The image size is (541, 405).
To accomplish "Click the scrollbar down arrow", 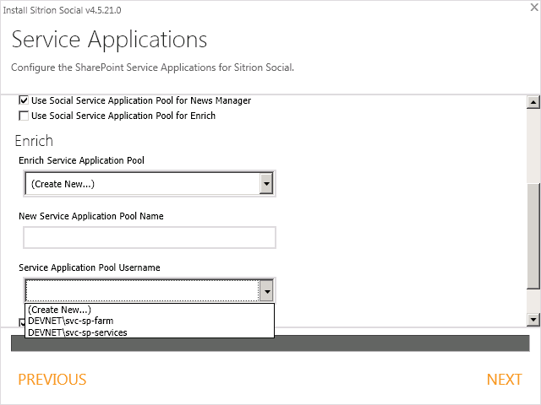I will (x=533, y=320).
